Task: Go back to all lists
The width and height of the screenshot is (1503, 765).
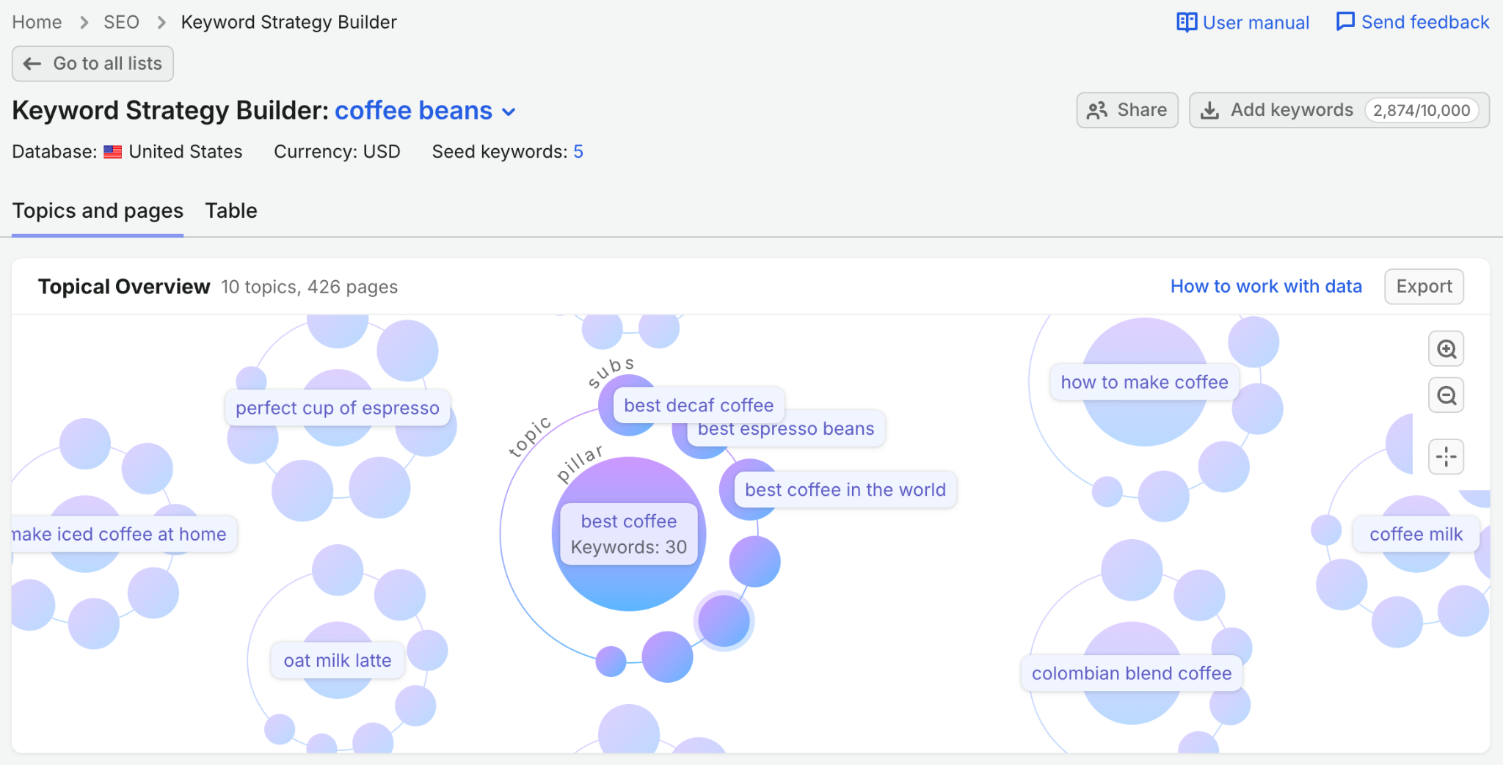Action: [x=92, y=64]
